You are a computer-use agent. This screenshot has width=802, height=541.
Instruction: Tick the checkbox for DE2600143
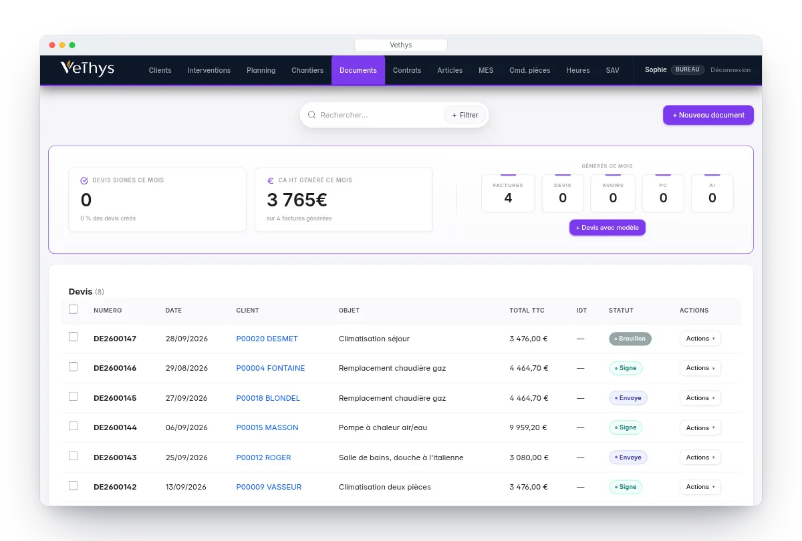coord(74,456)
